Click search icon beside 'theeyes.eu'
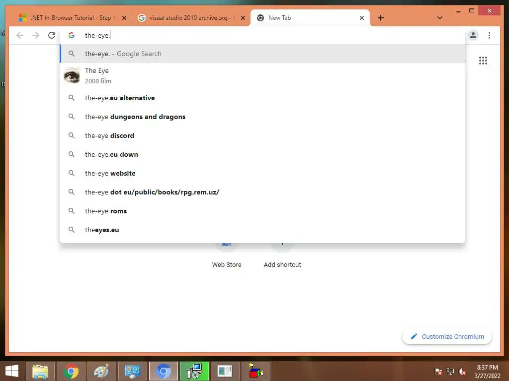Screen dimensions: 509x381 point(72,230)
